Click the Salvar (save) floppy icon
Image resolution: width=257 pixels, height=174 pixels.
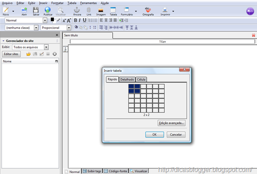tap(36, 11)
